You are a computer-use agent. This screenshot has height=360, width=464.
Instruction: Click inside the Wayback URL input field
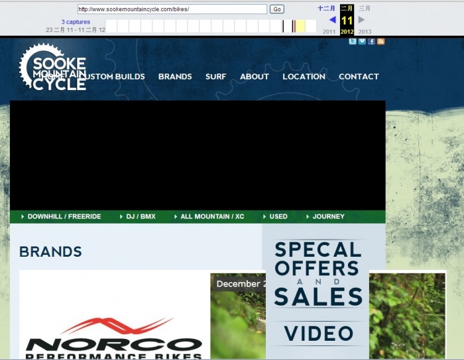(172, 9)
